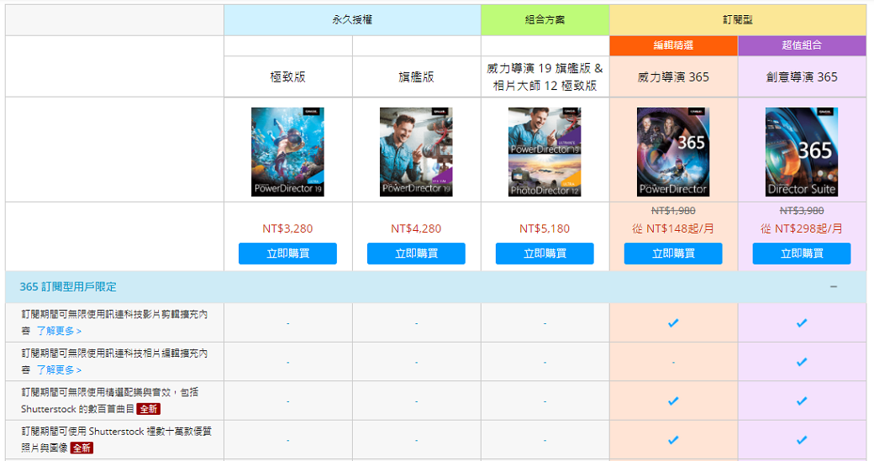Click 創意導演 365 checkmark for music and sound row
The image size is (874, 461).
click(x=802, y=401)
